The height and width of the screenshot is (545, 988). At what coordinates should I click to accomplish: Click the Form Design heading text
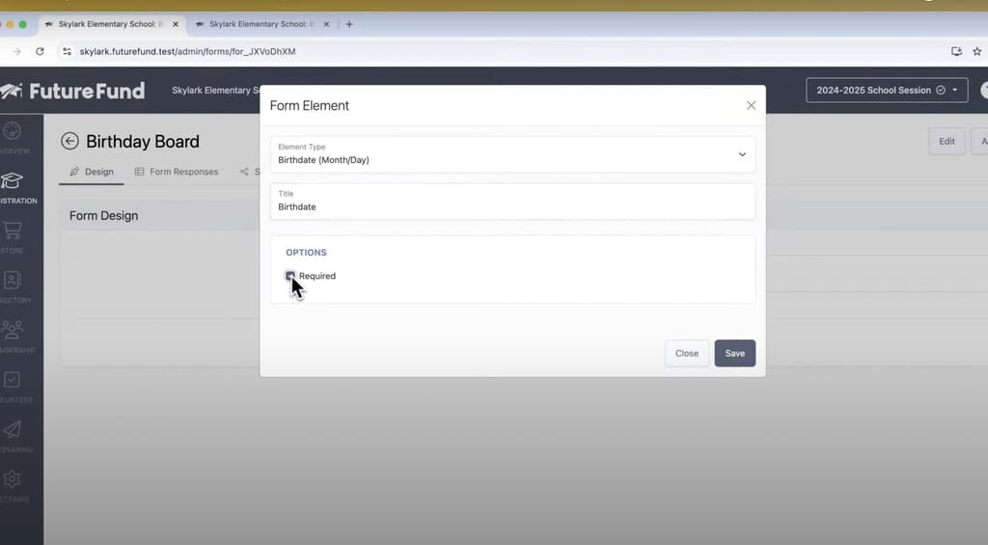click(103, 215)
